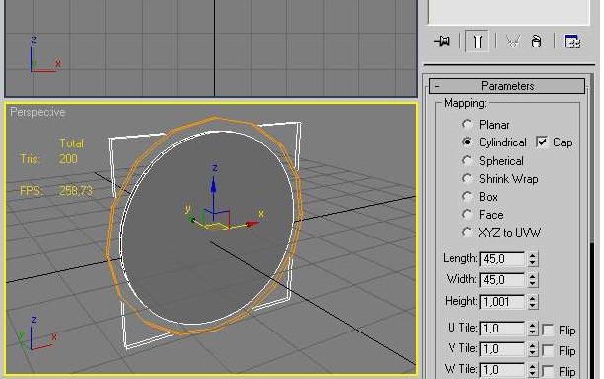Image resolution: width=604 pixels, height=379 pixels.
Task: Increase Length spinner value
Action: (x=533, y=255)
